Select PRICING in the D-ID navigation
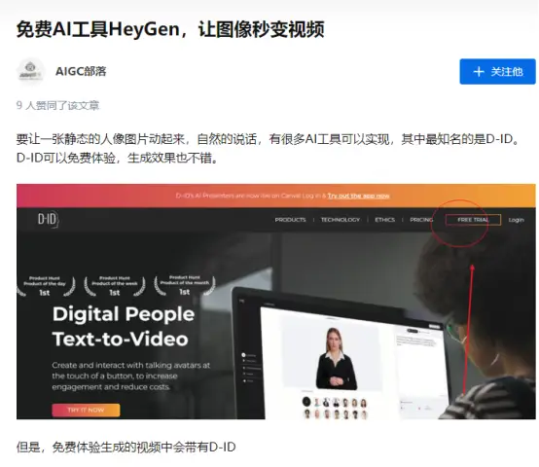Screen dimensions: 539x467 [421, 220]
